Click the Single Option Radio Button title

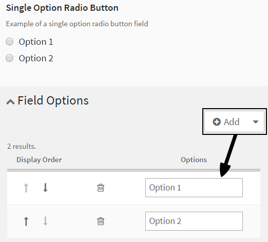click(x=62, y=8)
